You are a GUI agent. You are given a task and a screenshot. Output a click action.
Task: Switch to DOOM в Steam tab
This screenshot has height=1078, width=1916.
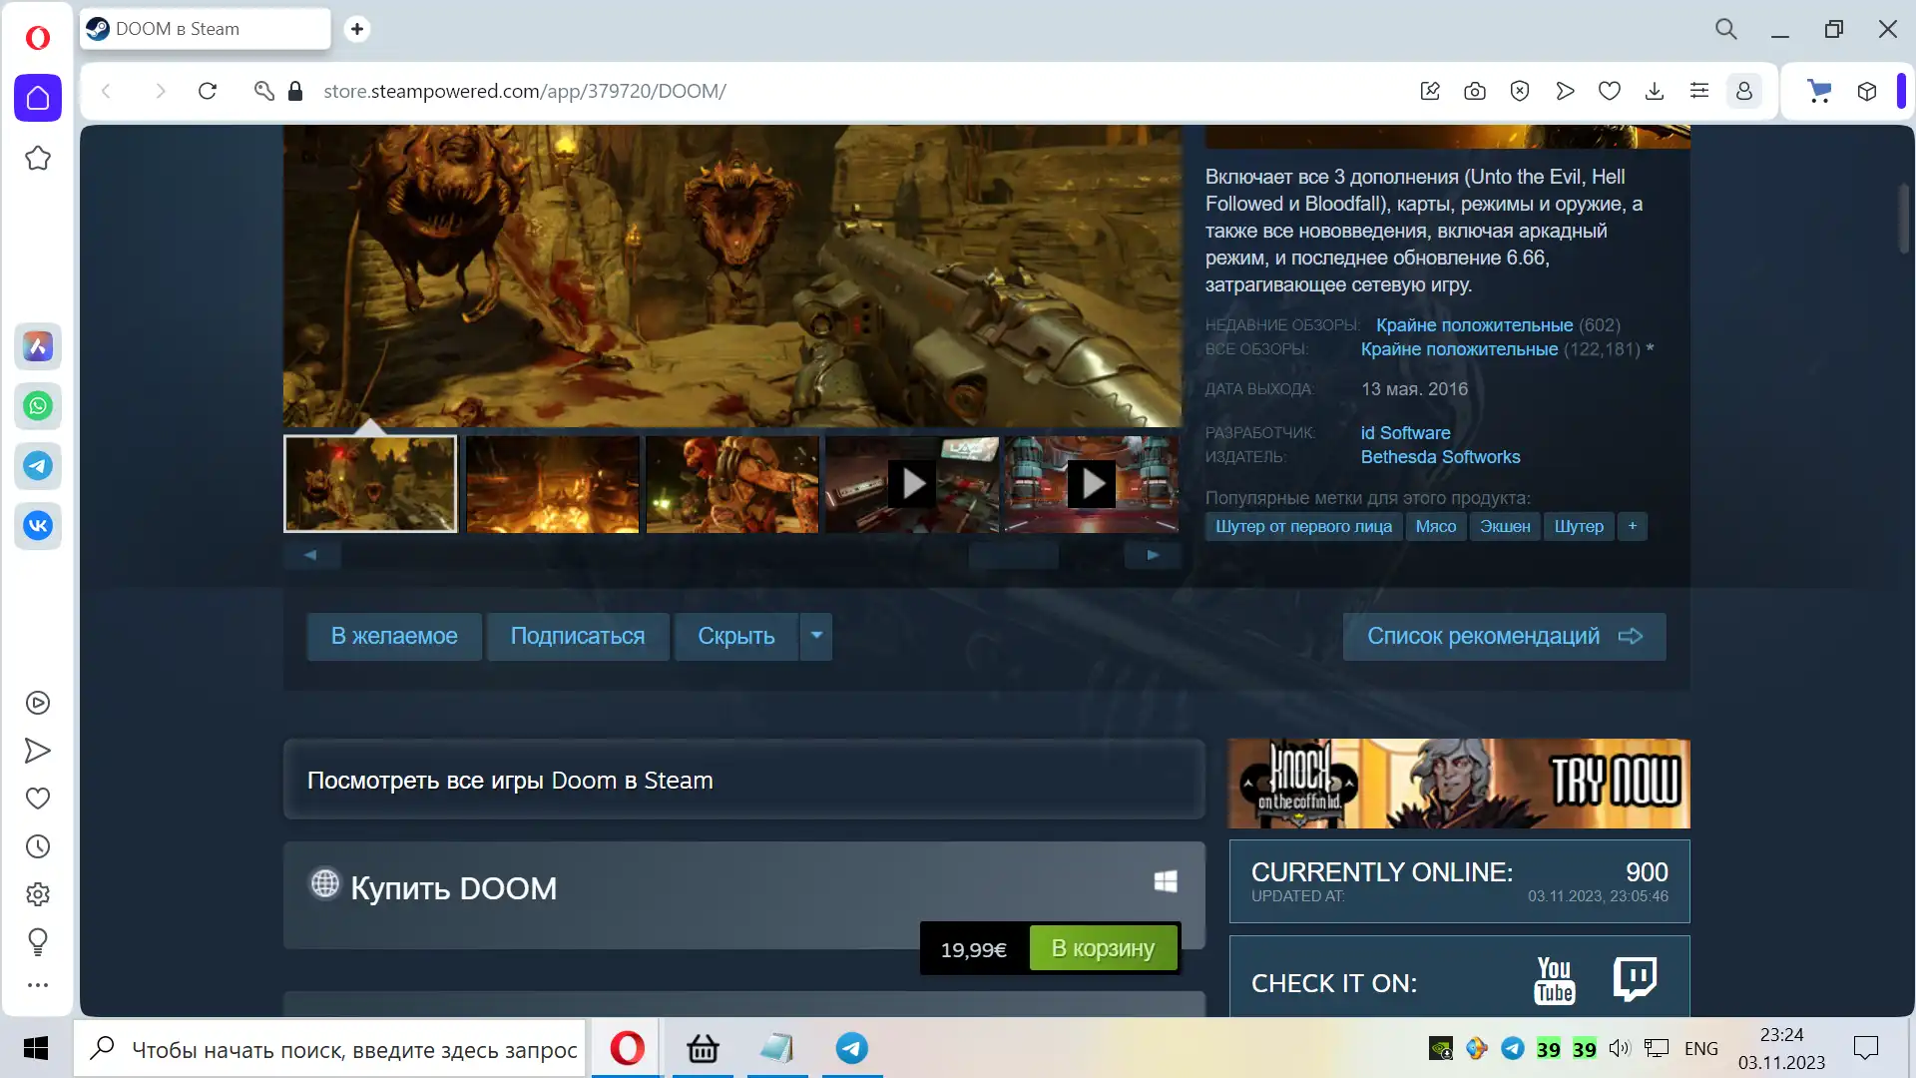206,29
